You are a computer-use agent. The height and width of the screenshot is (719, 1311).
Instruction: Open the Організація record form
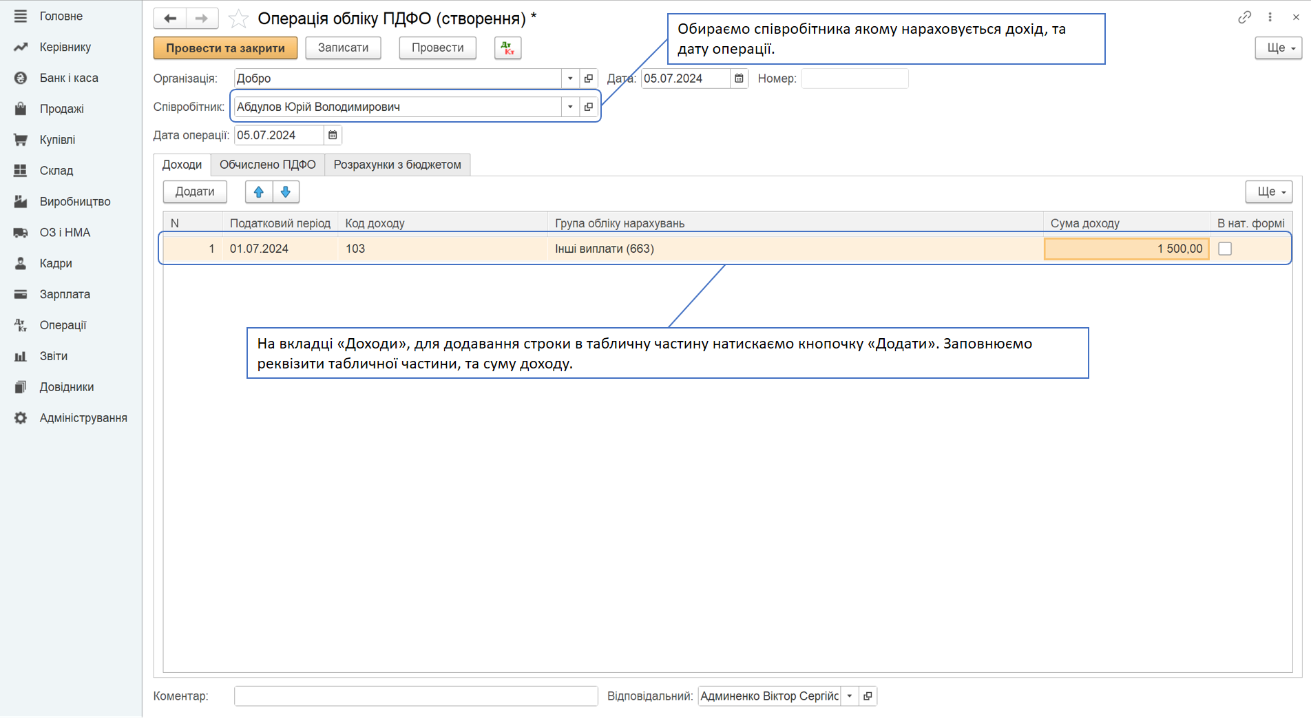[x=589, y=79]
